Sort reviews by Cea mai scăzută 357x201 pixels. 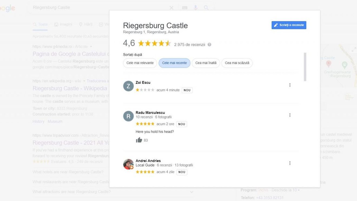point(237,63)
